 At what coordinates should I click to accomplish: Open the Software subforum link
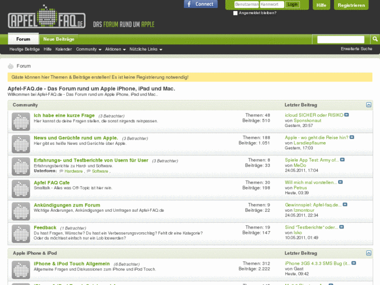point(100,171)
